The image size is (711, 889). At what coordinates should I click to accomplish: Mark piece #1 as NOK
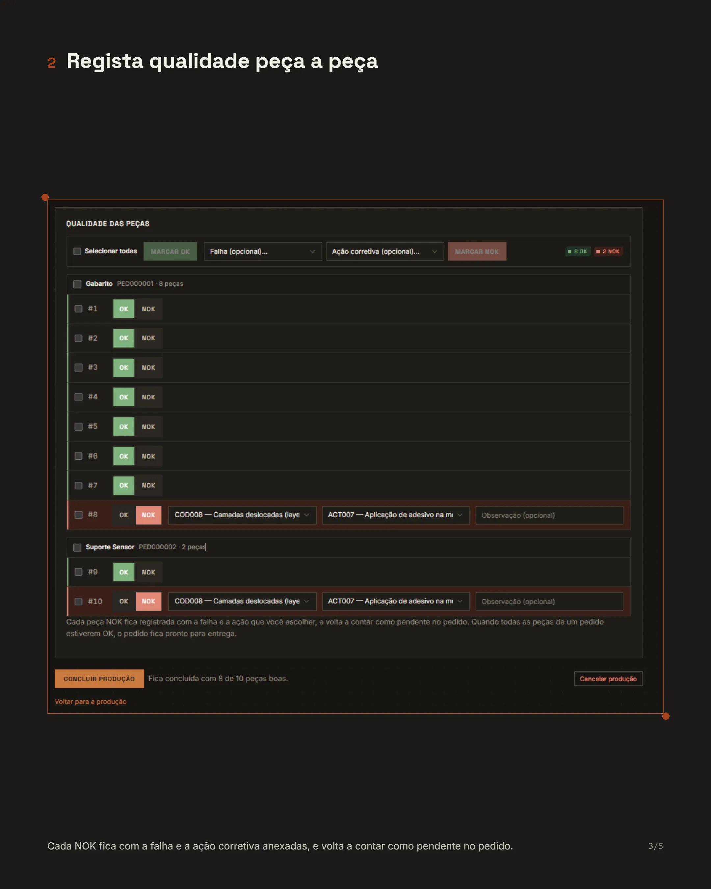[148, 309]
